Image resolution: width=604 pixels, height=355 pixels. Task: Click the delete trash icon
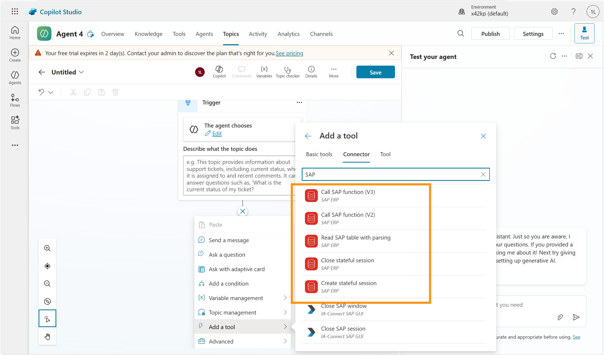[x=115, y=92]
